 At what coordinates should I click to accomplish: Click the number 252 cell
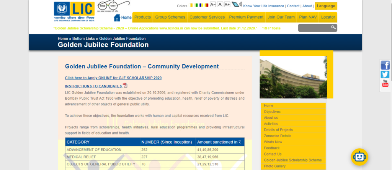tap(168, 150)
